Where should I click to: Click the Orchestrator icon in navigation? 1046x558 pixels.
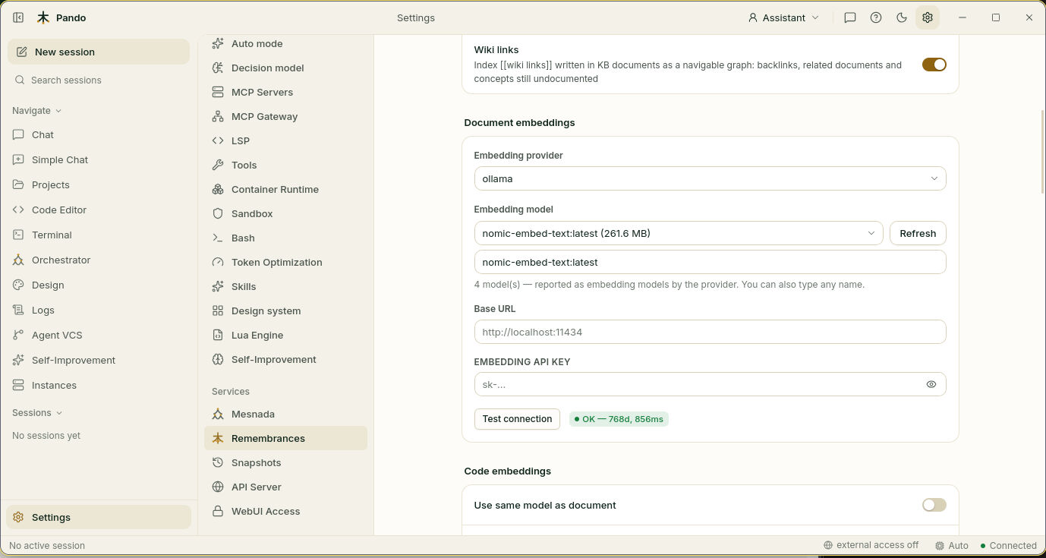point(18,260)
